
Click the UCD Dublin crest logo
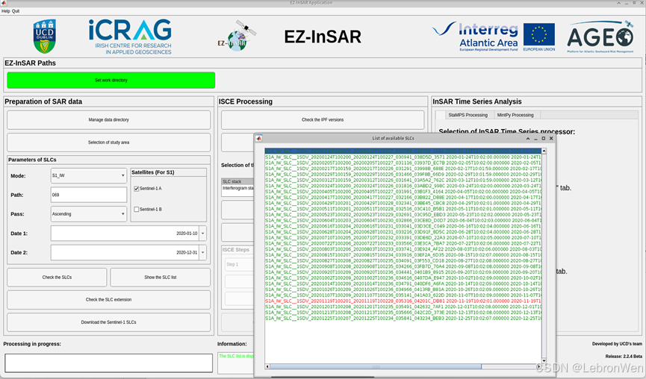(45, 37)
